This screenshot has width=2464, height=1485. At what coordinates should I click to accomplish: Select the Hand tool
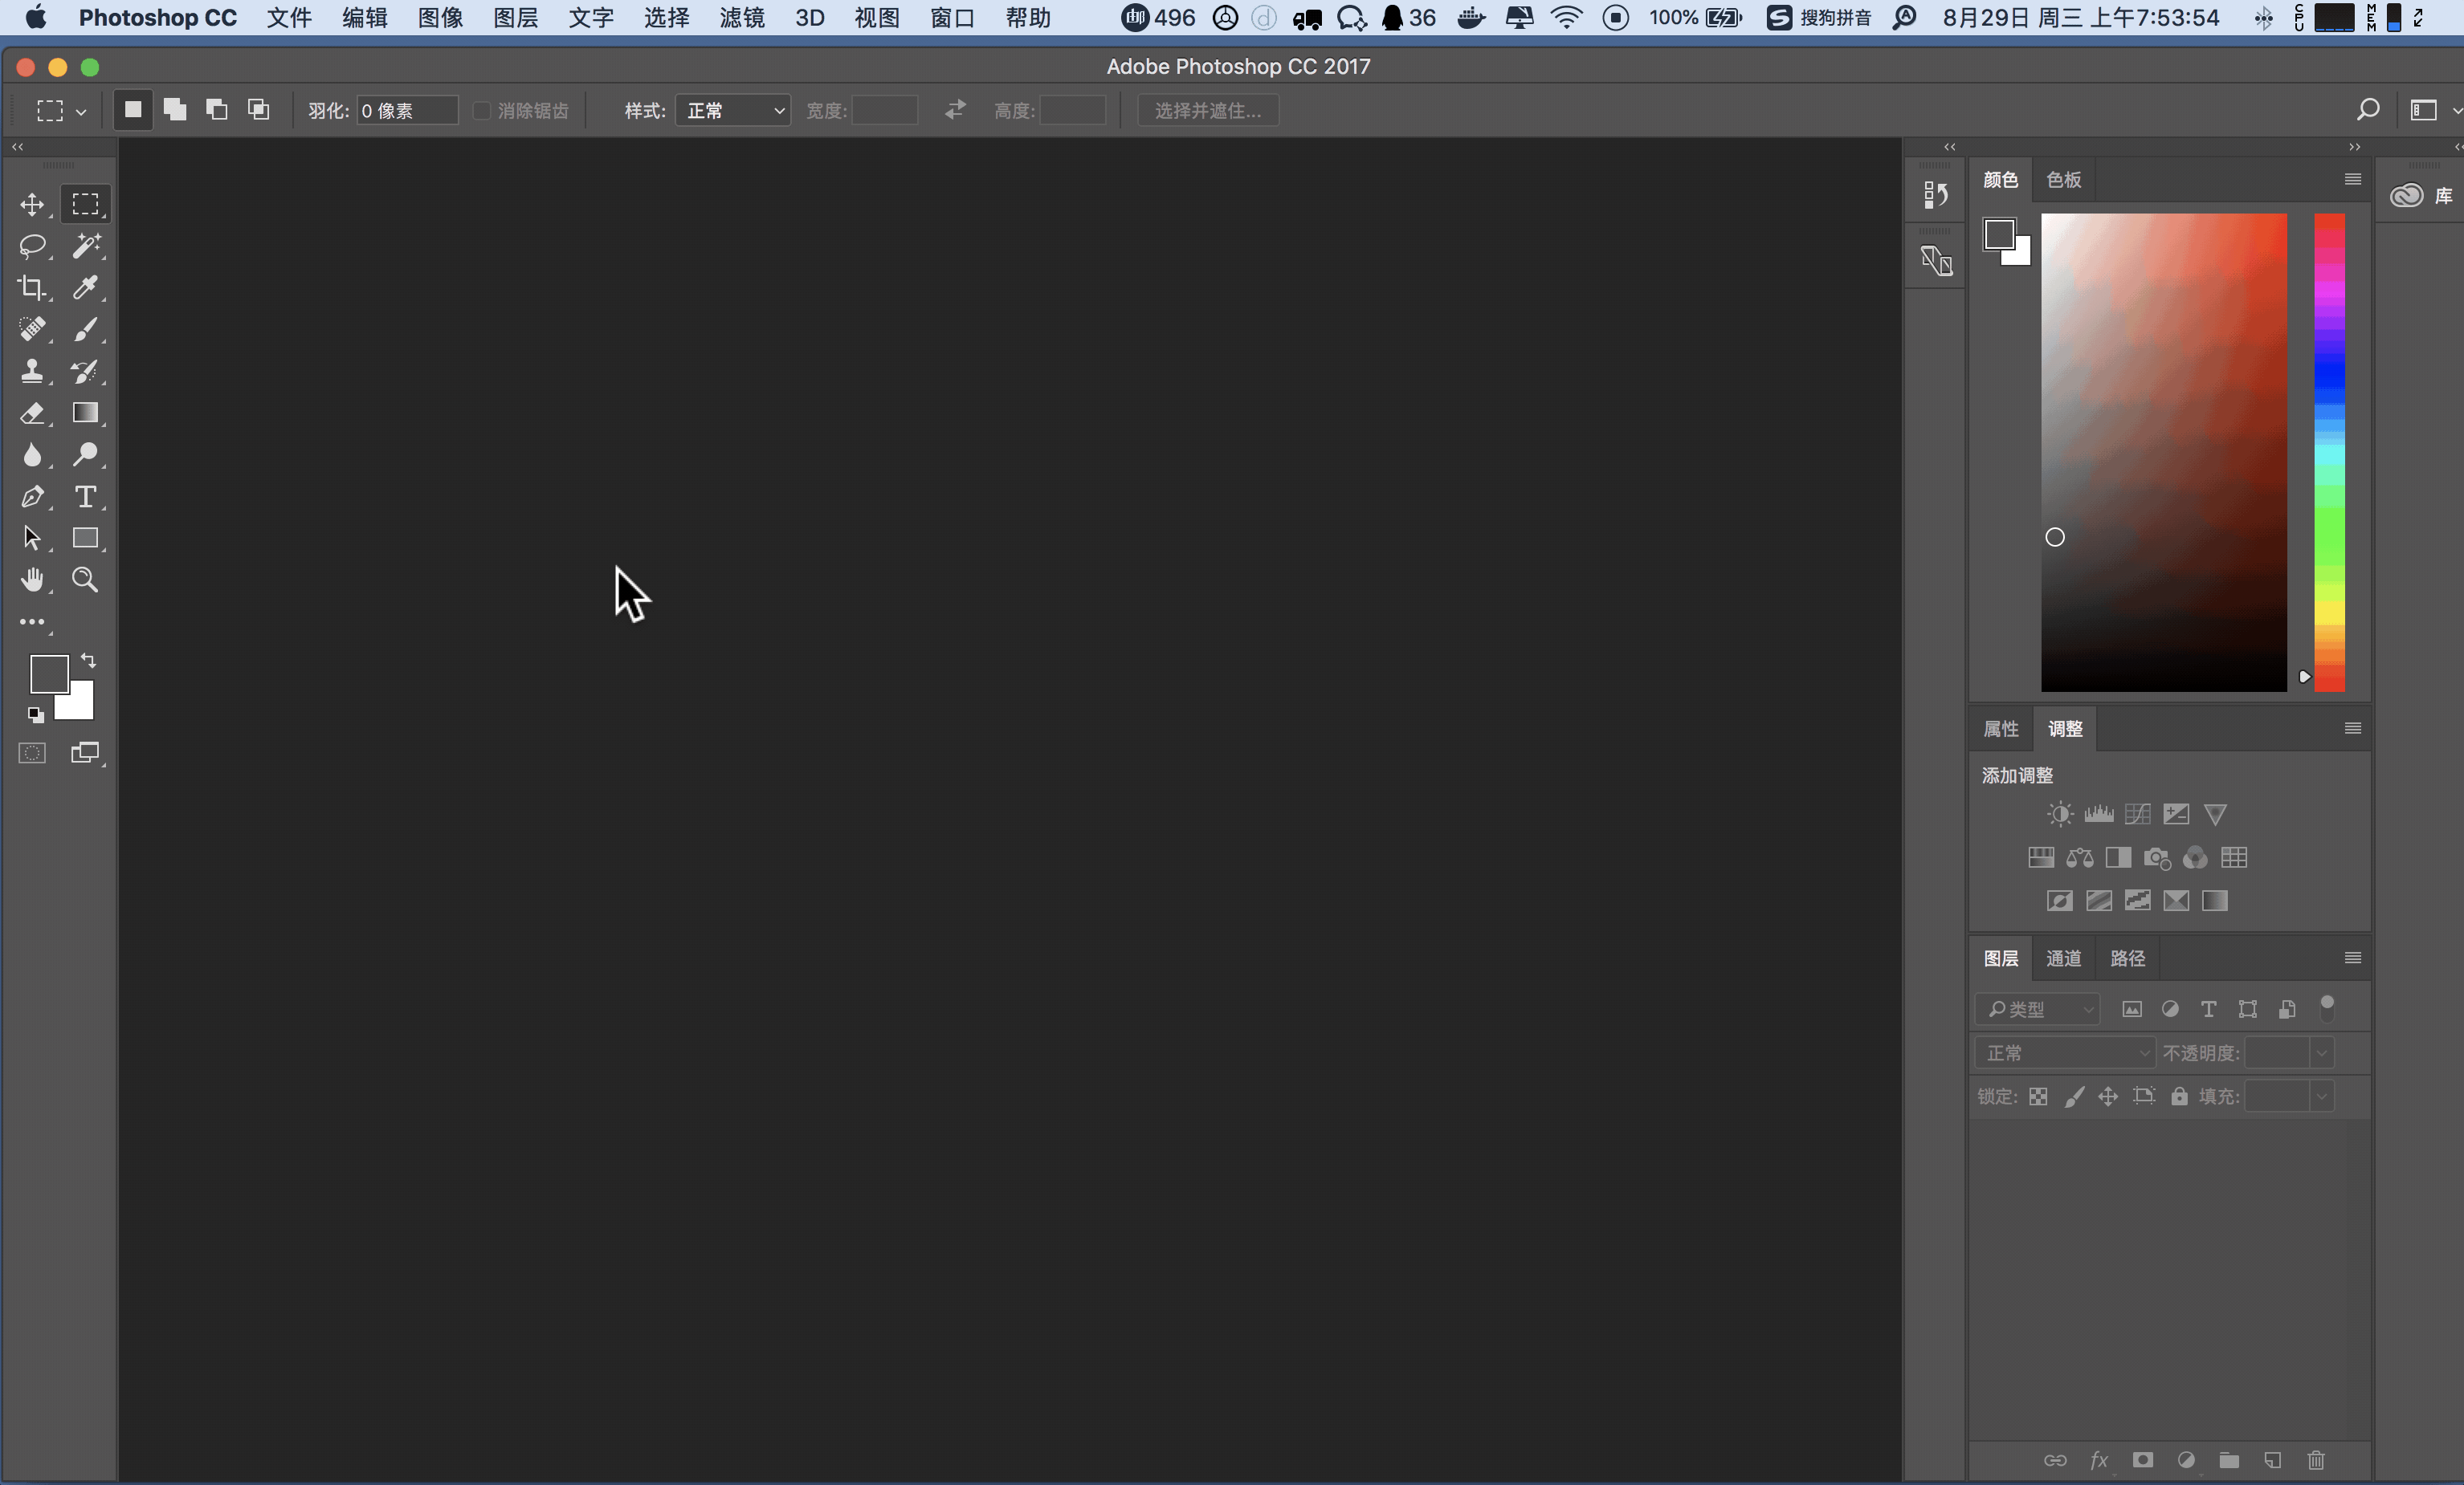point(32,580)
